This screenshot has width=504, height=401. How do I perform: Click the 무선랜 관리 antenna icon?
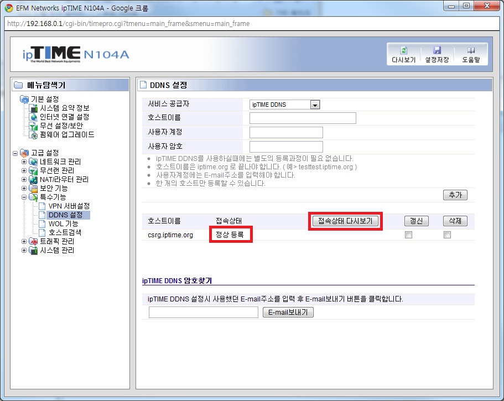tap(33, 170)
